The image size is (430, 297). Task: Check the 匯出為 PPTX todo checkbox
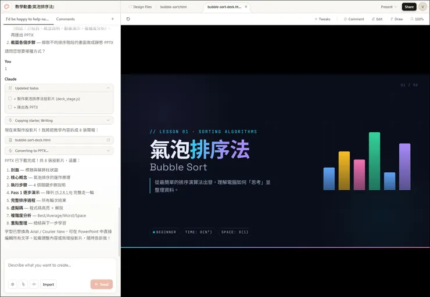tap(10, 107)
